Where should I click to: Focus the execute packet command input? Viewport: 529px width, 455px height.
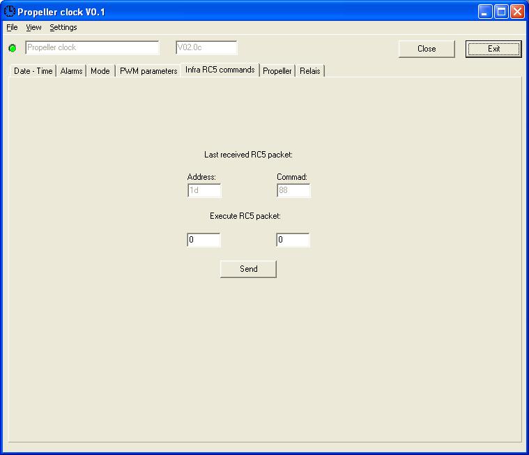point(293,240)
